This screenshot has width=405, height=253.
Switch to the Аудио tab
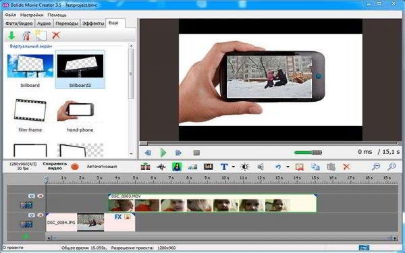pos(44,23)
